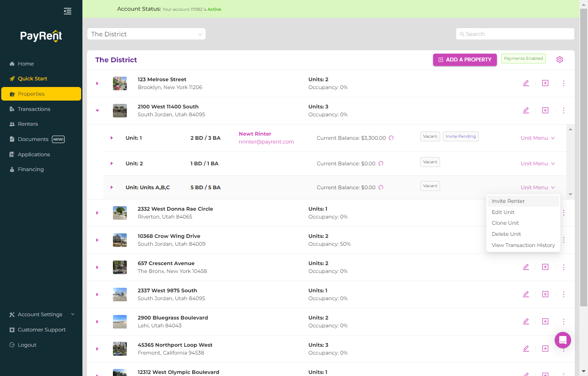
Task: Collapse the 2100 West 11400 South row
Action: 97,110
